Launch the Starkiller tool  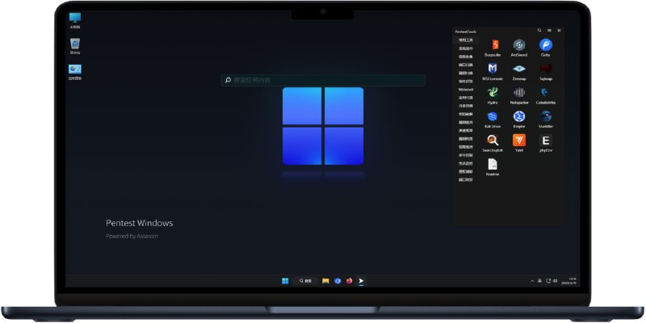pos(546,116)
